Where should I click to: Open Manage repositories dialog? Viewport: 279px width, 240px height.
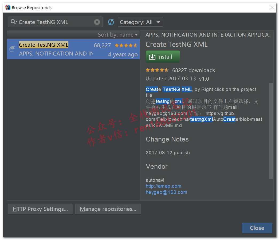(x=108, y=209)
